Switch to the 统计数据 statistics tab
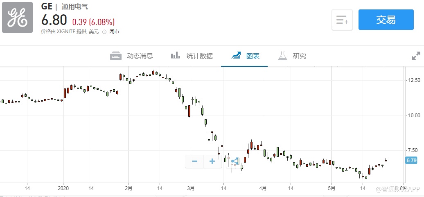Screen dimensions: 424x197 click(x=192, y=56)
